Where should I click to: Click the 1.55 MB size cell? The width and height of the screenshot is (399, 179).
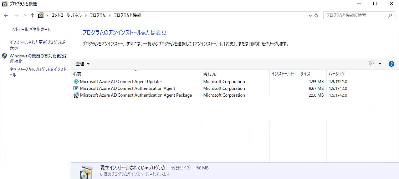(x=317, y=82)
